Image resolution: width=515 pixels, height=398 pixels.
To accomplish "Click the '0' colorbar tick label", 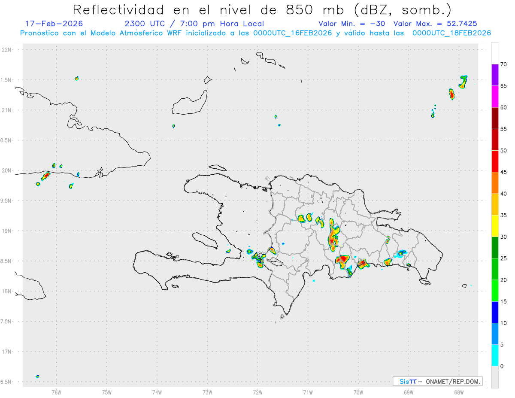I will click(x=502, y=366).
